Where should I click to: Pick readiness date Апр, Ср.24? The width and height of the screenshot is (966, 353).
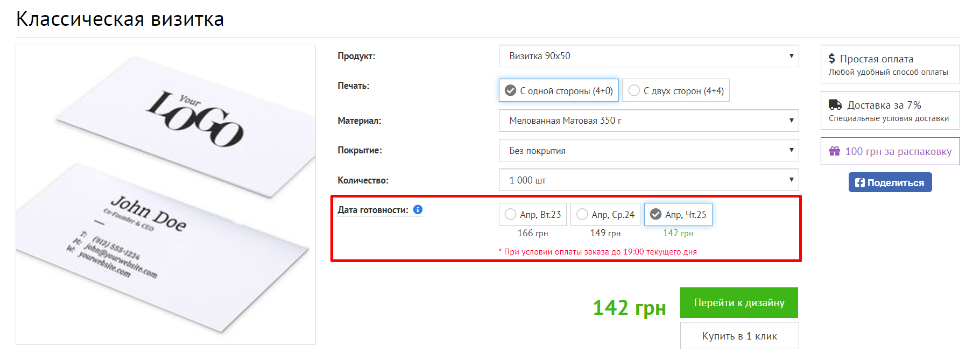605,215
